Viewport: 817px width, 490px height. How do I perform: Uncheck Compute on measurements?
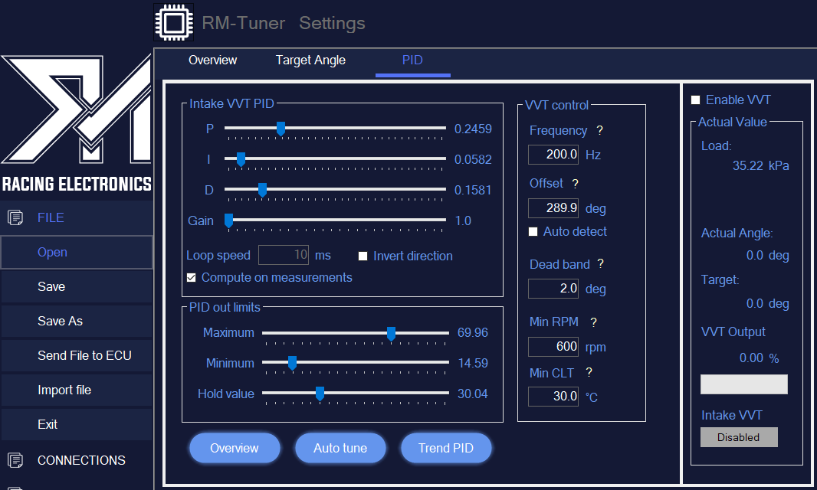click(x=191, y=278)
